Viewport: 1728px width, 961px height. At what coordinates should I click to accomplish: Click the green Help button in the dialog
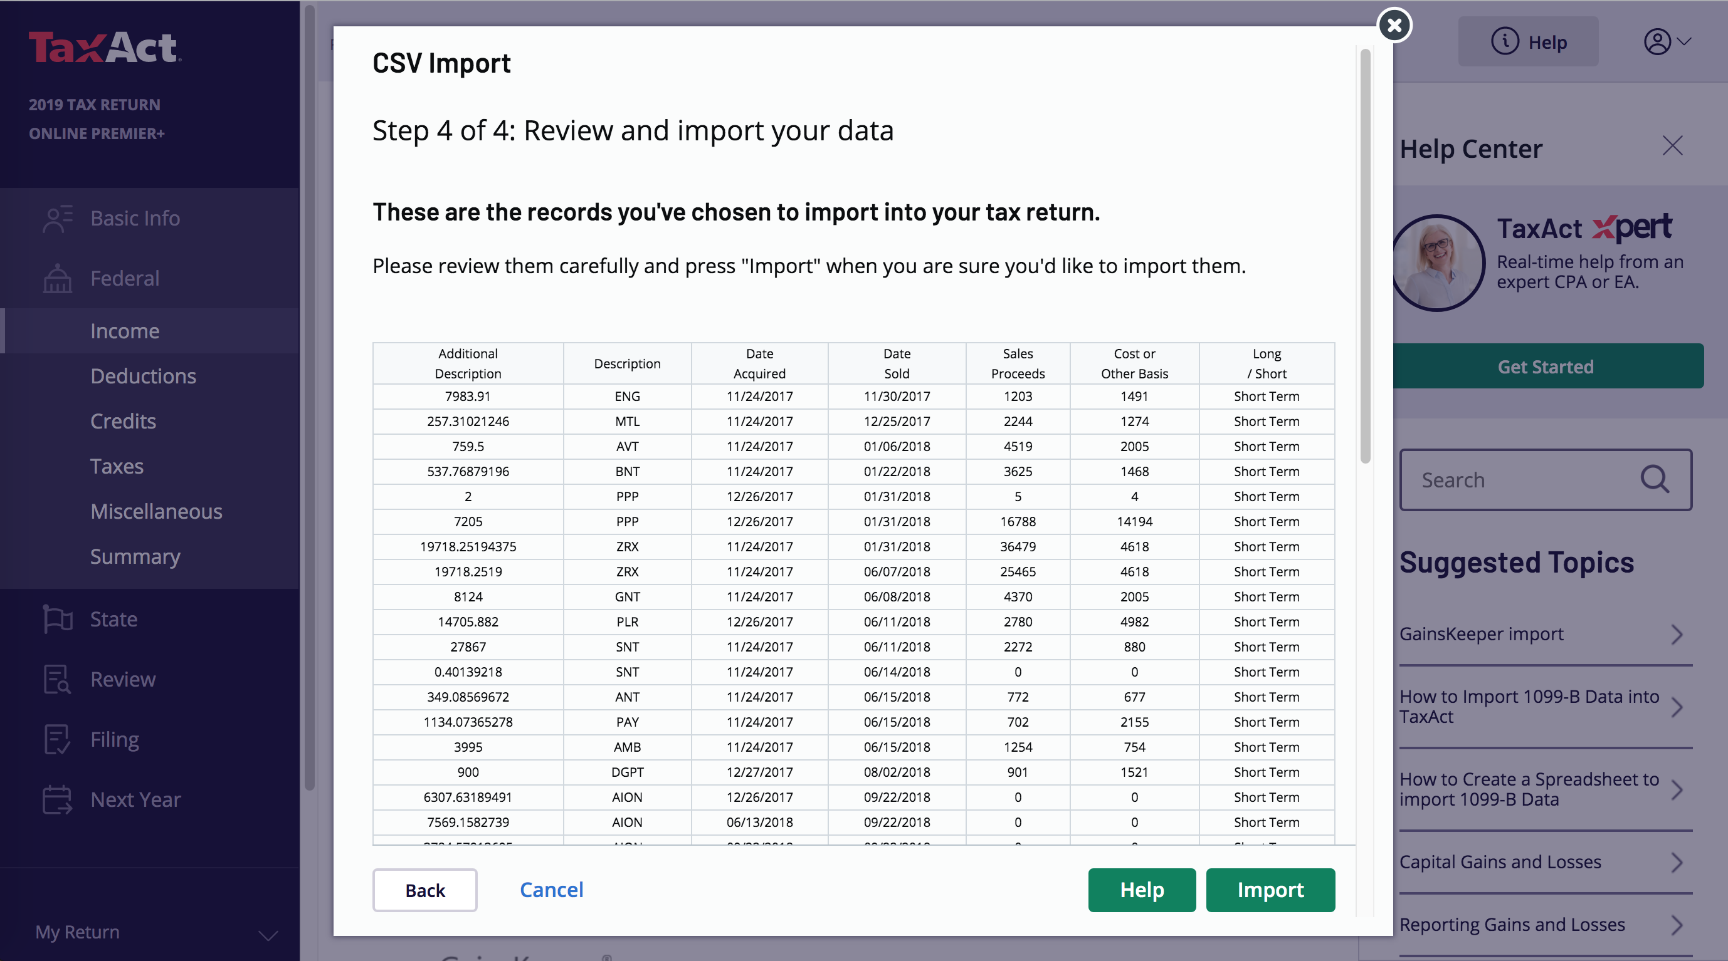pyautogui.click(x=1142, y=890)
